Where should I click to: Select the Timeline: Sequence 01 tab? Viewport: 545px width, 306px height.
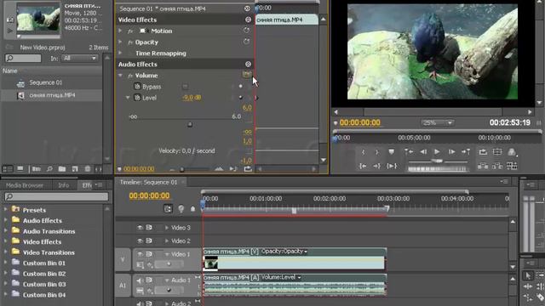click(x=148, y=182)
